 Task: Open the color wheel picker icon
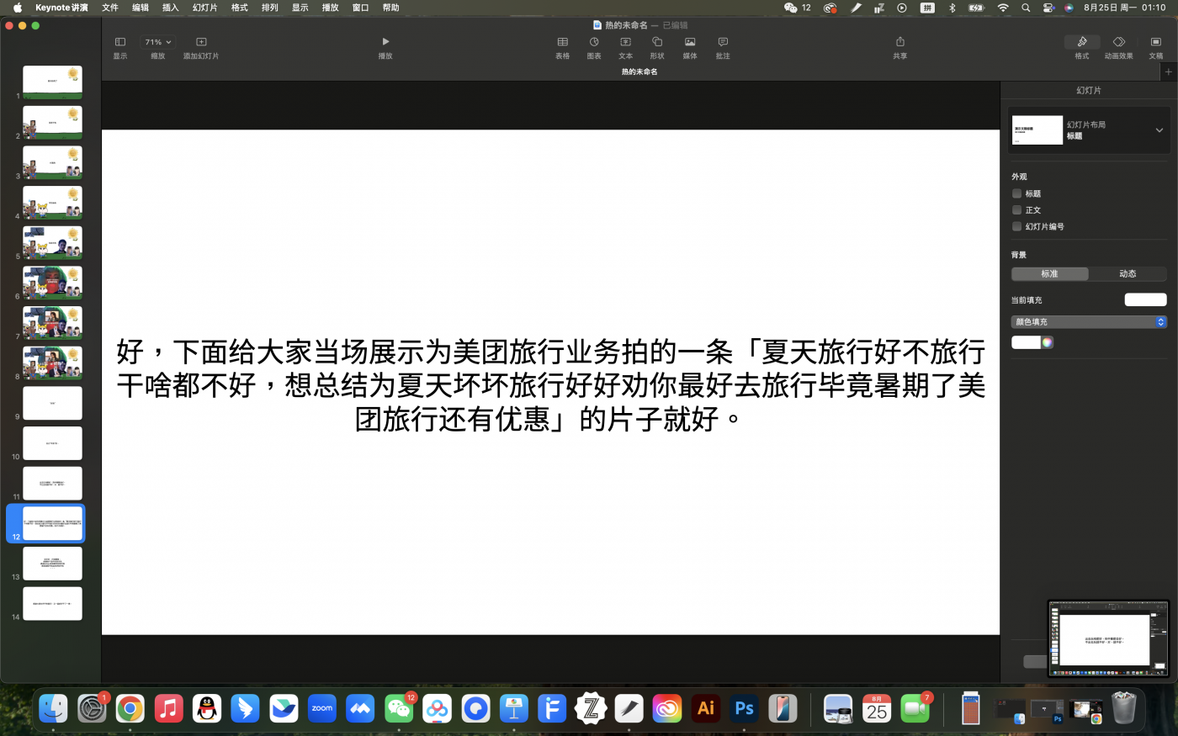(x=1047, y=342)
